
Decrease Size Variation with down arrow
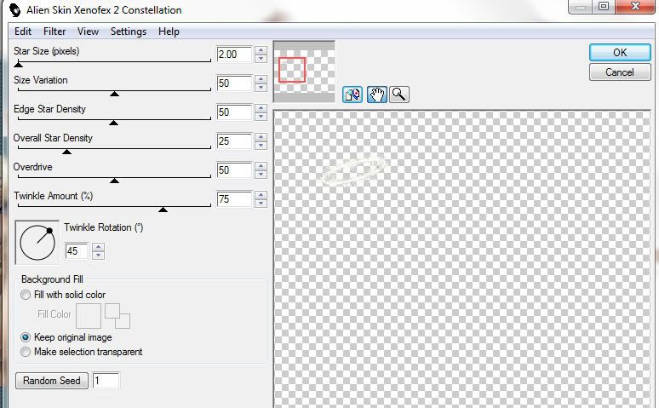[261, 88]
